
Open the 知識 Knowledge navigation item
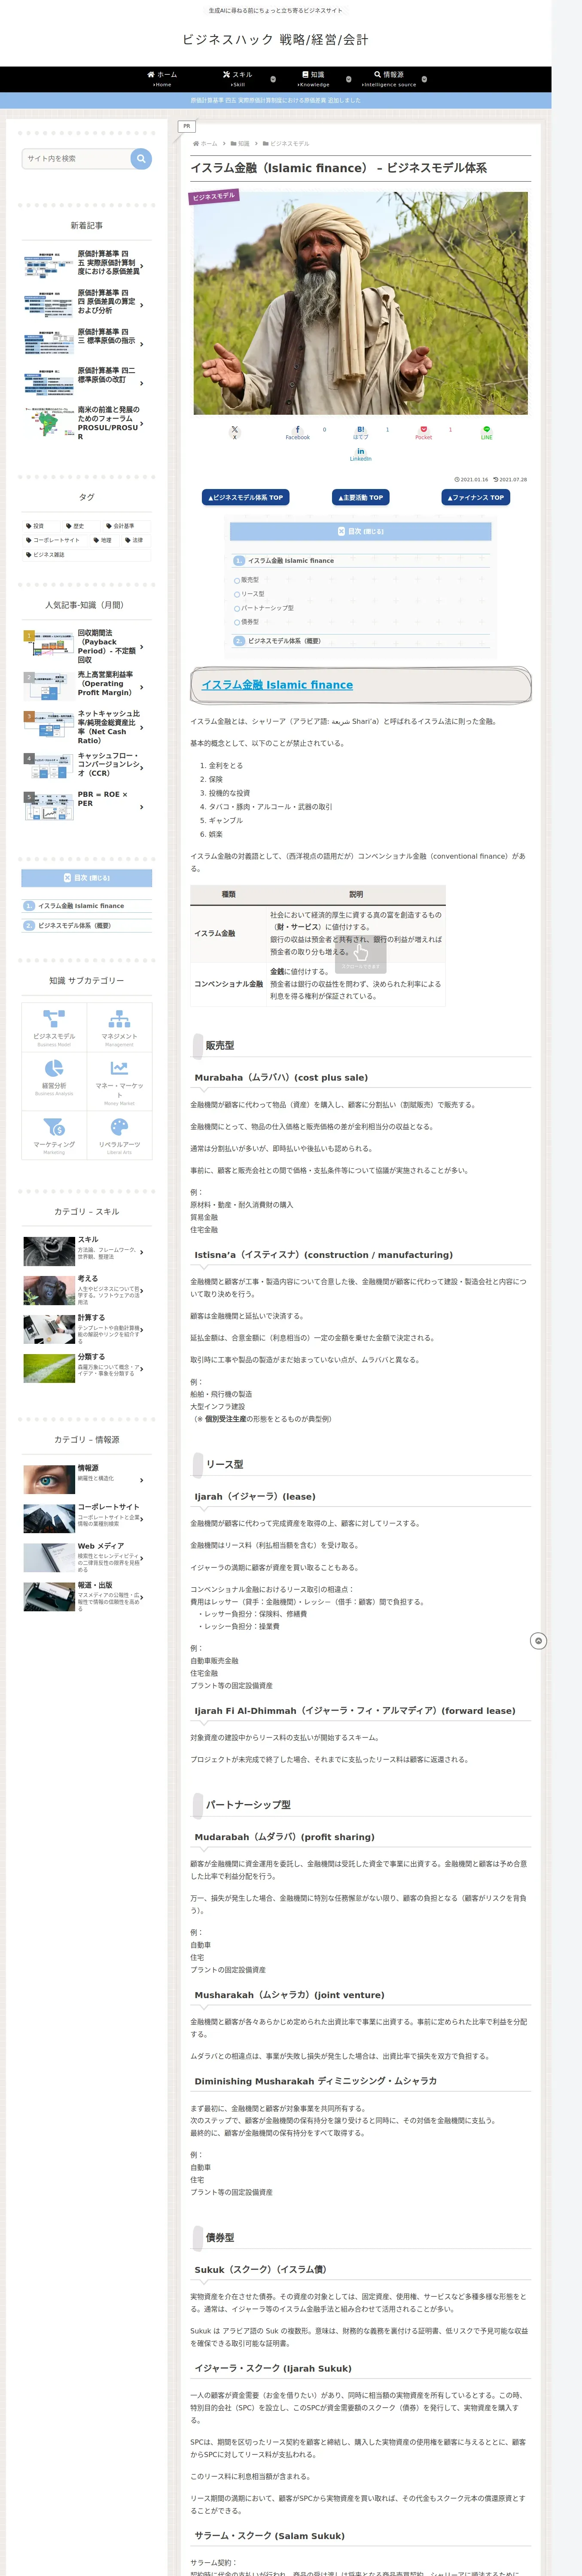point(313,79)
